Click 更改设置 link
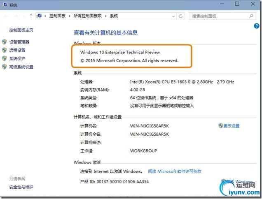The height and width of the screenshot is (199, 262). click(232, 126)
